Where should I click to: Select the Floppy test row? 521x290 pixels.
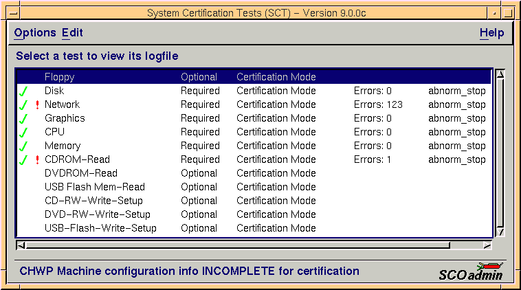(x=254, y=77)
